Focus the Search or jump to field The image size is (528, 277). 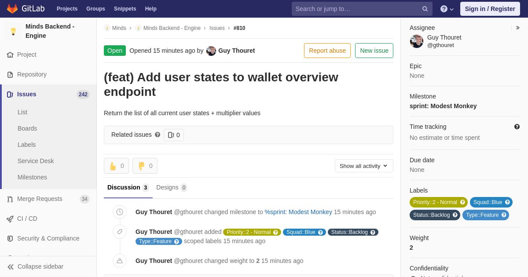pyautogui.click(x=362, y=9)
